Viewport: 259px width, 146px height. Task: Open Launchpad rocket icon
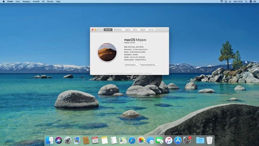click(x=68, y=141)
